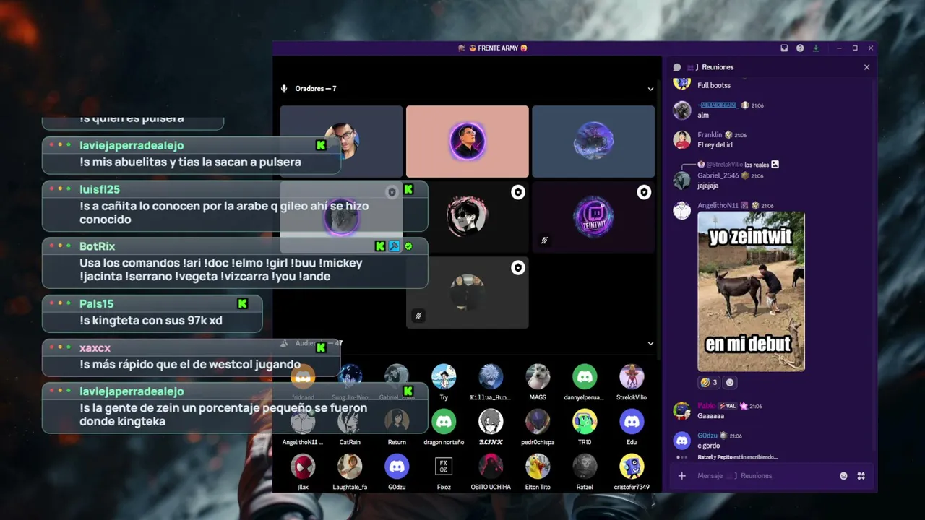
Task: Click BotRix username in stream chat overlay
Action: click(x=97, y=246)
